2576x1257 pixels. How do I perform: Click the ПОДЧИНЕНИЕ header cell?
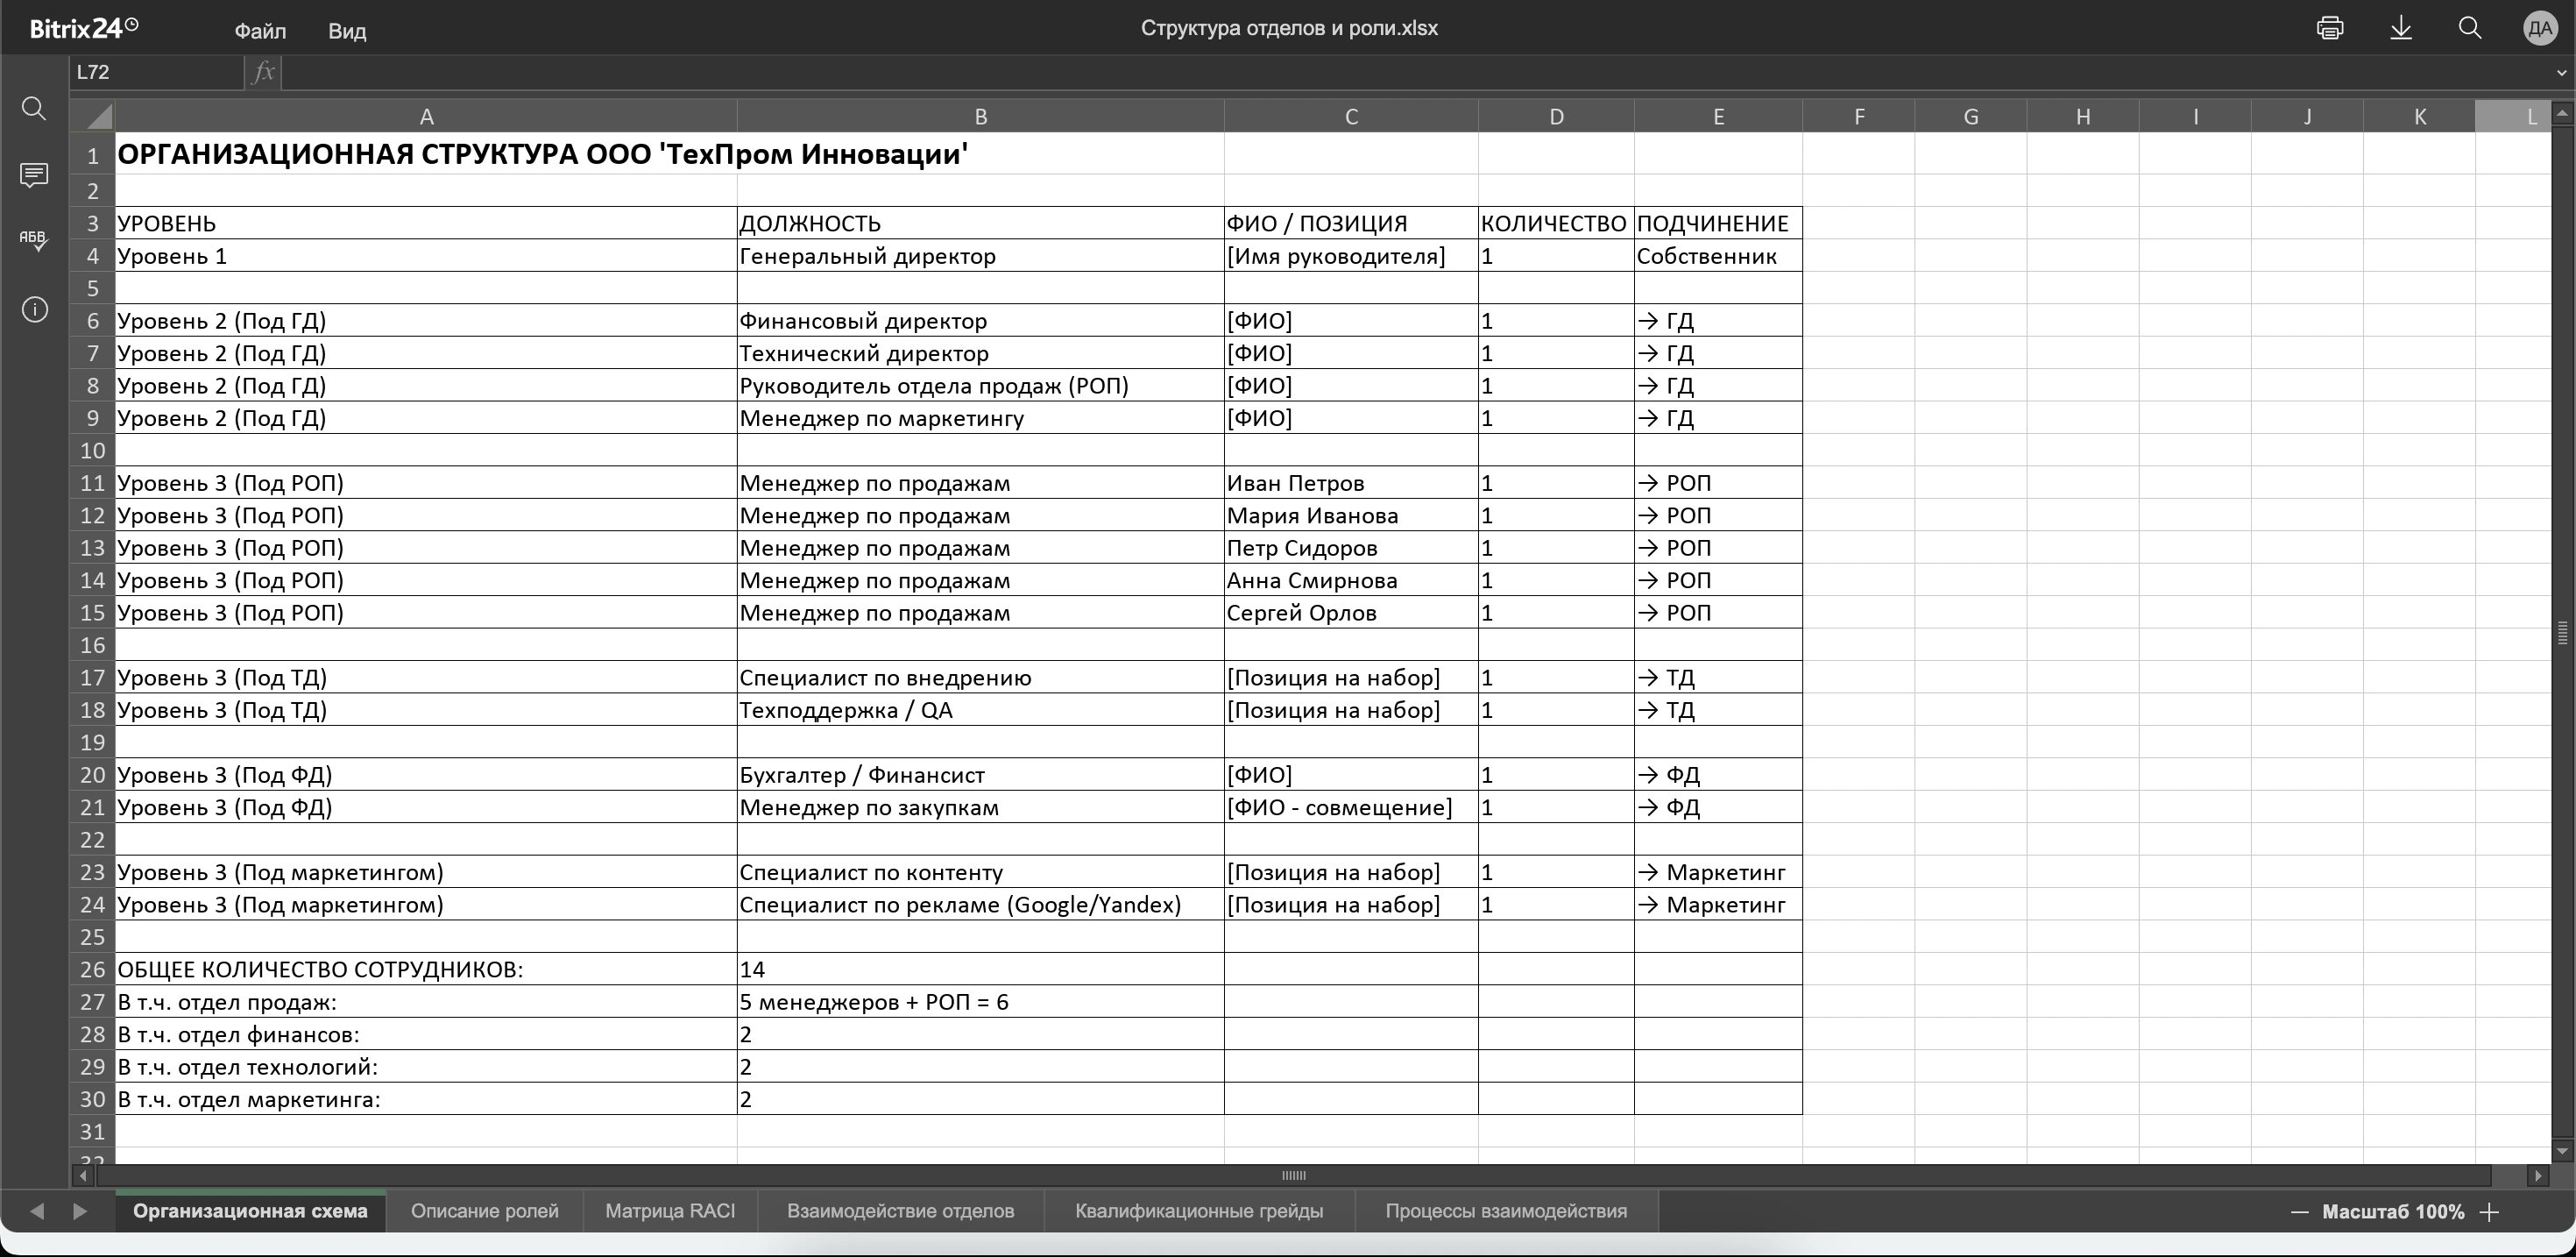click(x=1718, y=224)
